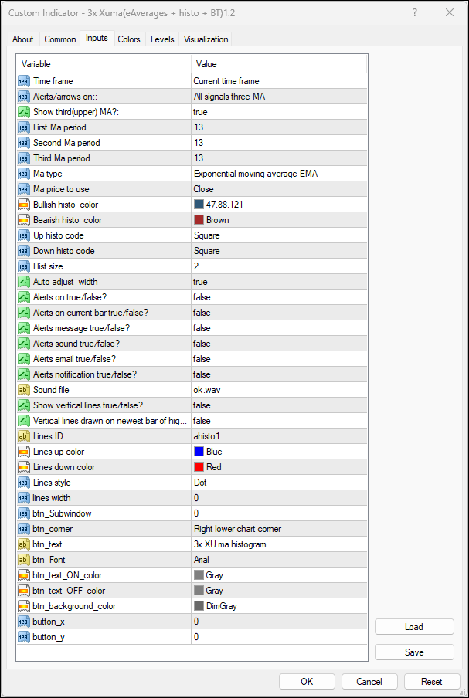Click the color icon beside Bullish histo color
The height and width of the screenshot is (698, 469).
click(x=23, y=205)
